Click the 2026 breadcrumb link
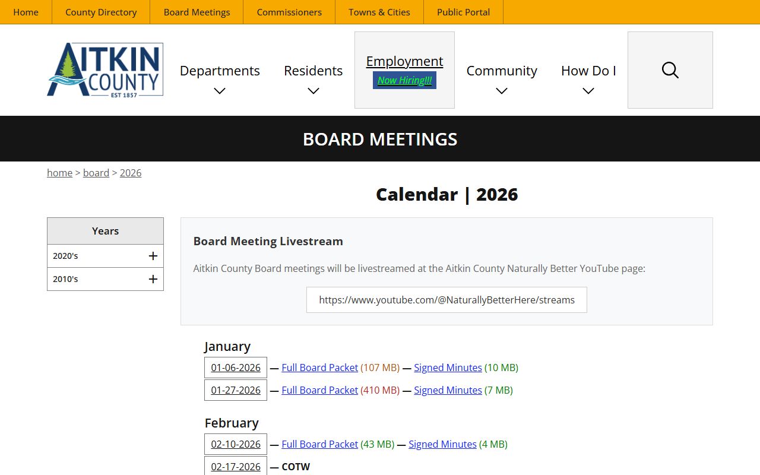The height and width of the screenshot is (475, 760). click(131, 173)
